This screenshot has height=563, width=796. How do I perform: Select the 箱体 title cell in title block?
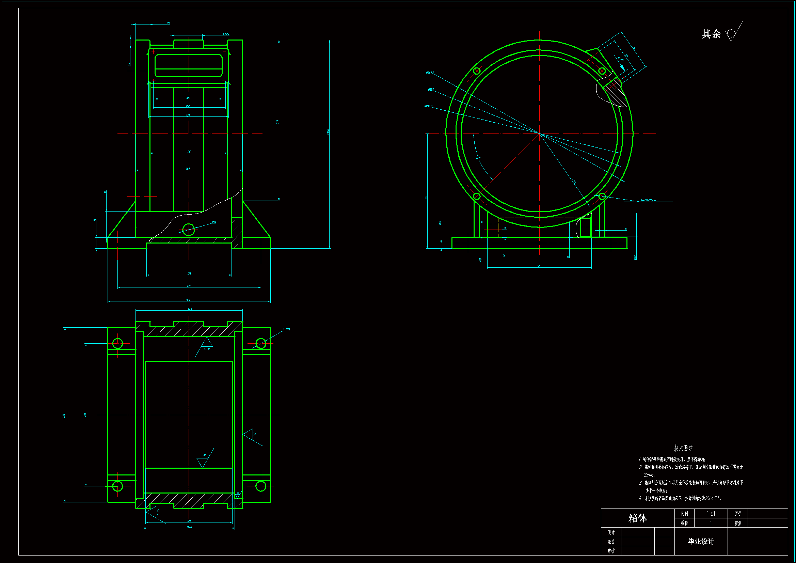(638, 518)
